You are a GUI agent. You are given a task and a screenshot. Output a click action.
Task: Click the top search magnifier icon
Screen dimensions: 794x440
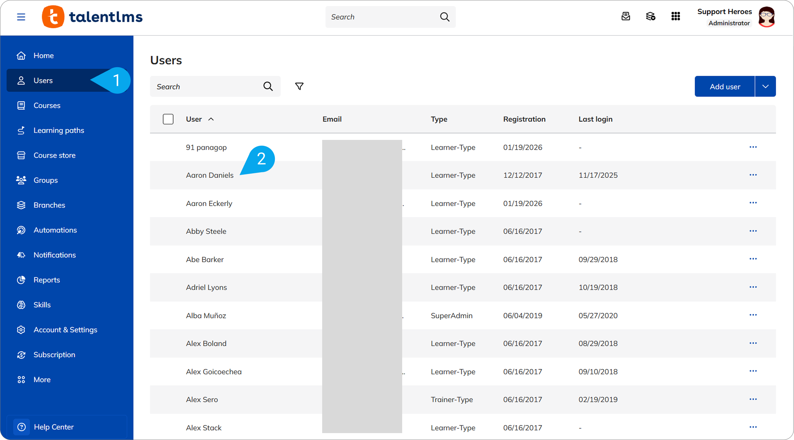(x=445, y=17)
